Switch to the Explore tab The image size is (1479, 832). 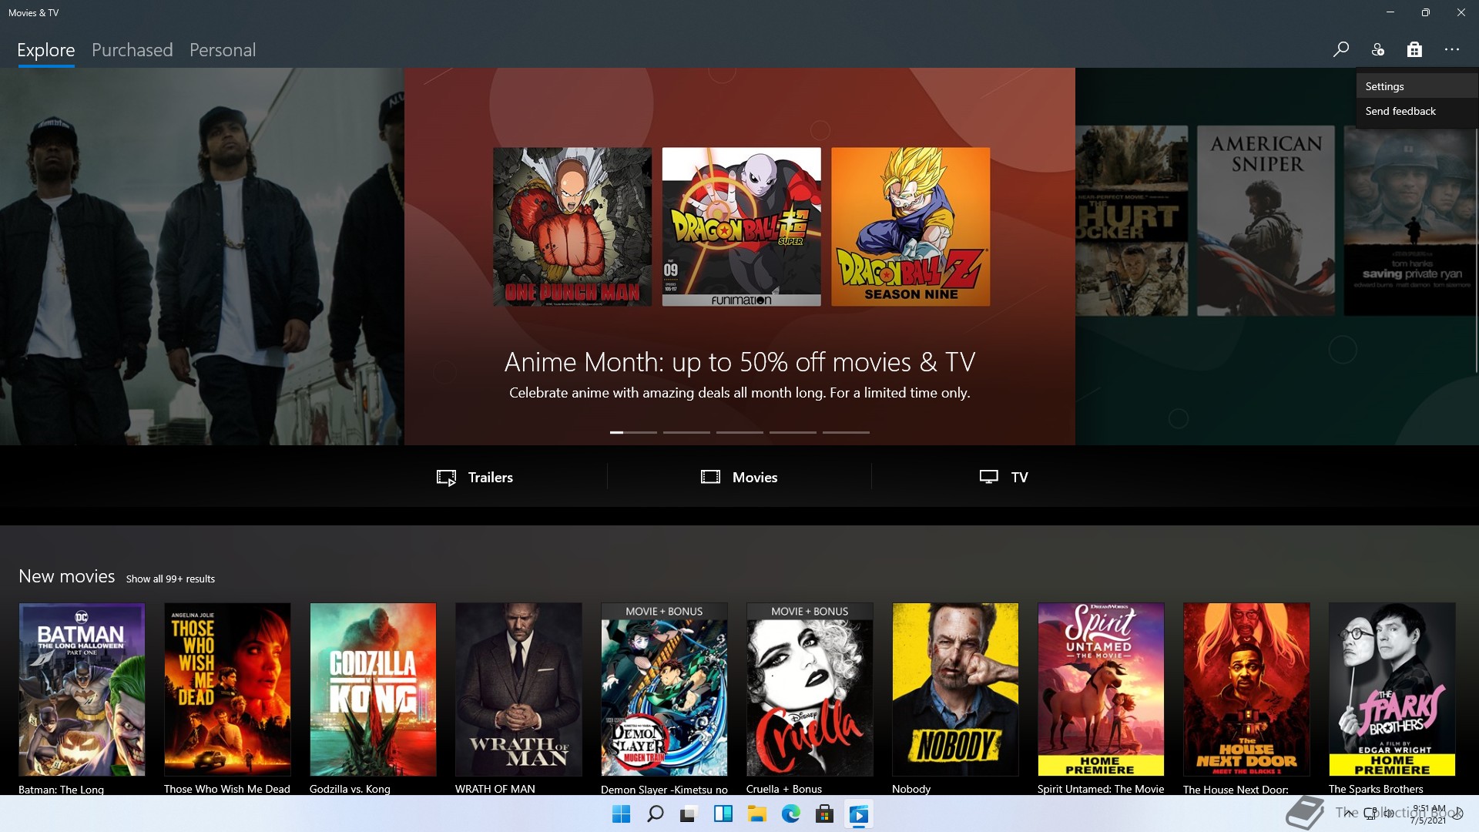(46, 50)
